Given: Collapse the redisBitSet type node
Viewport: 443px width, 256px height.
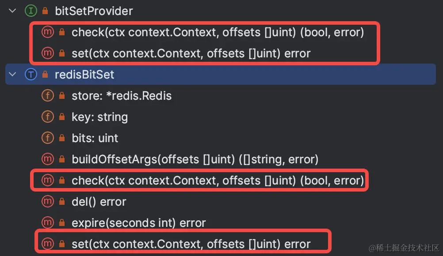Looking at the screenshot, I should coord(12,75).
